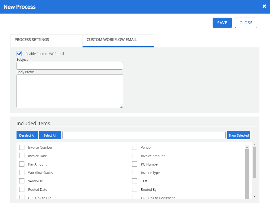Click the scroll-down arrow on outer scrollbar
The image size is (270, 207).
click(x=254, y=196)
